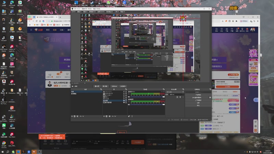Screen dimensions: 274x154
Task: Open 视图(V) menu in OBS
Action: point(85,12)
